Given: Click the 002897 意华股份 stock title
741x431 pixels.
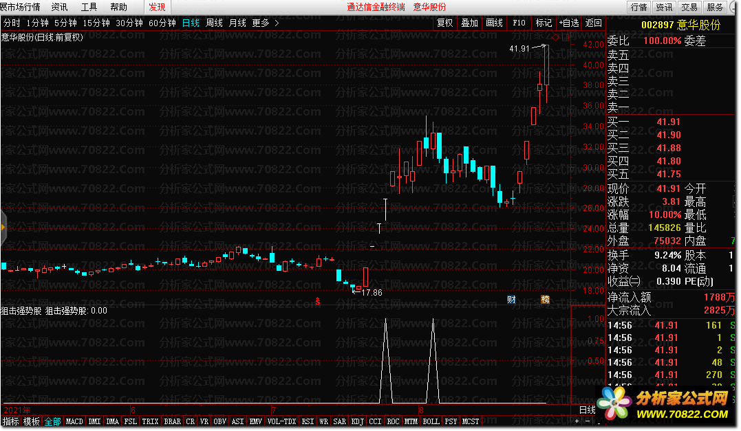Looking at the screenshot, I should point(680,25).
